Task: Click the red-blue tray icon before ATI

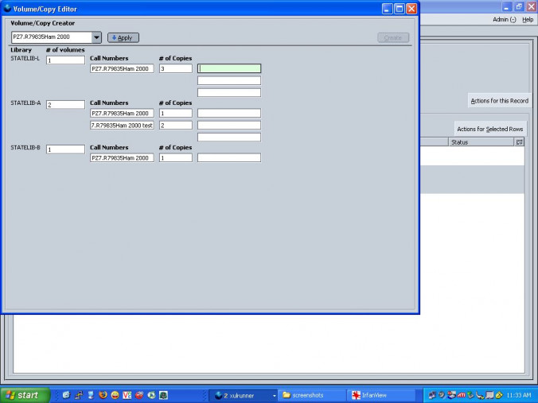Action: [x=451, y=395]
